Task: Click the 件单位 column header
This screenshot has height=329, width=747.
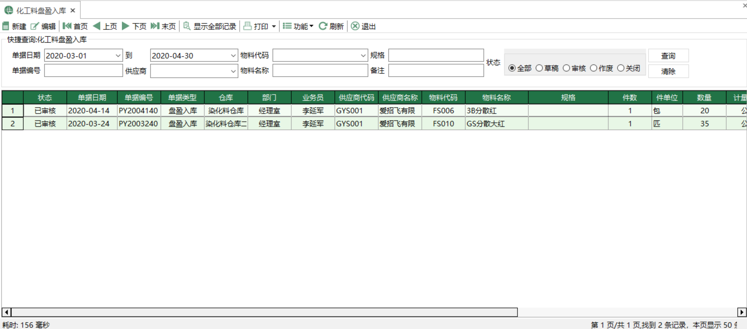Action: [x=667, y=98]
